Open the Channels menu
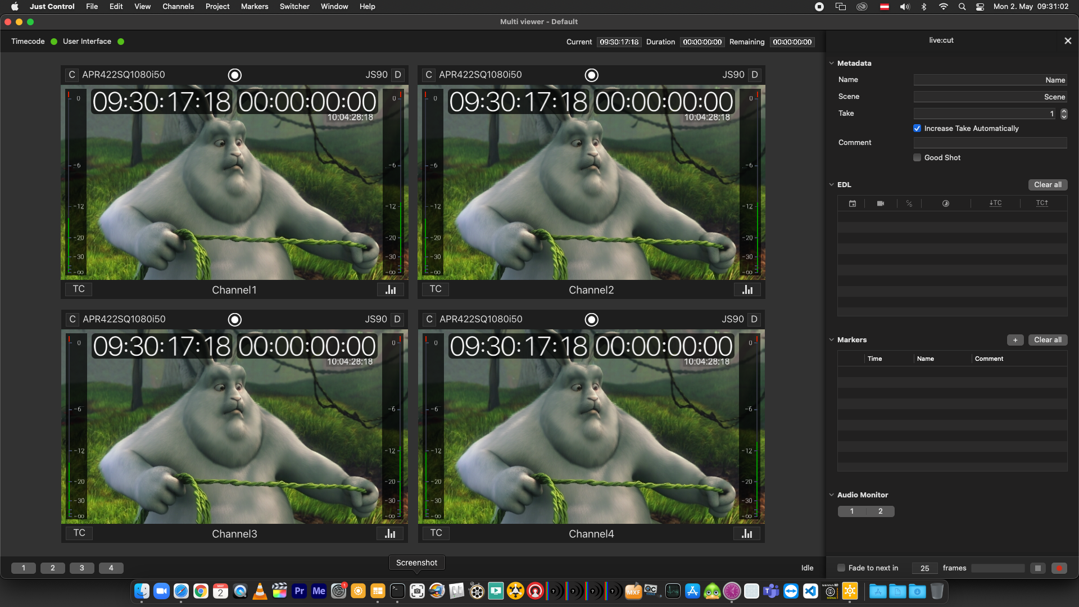 (x=178, y=7)
